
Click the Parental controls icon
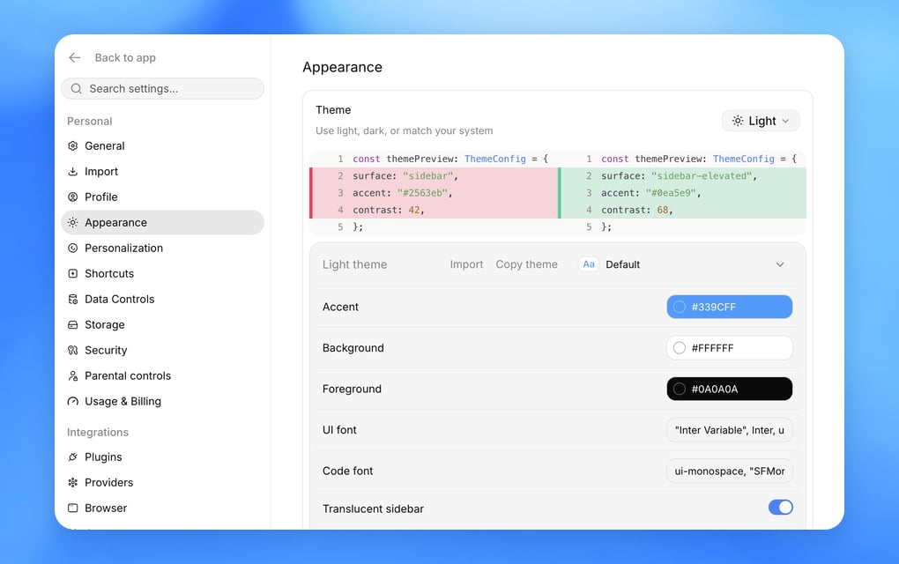(x=73, y=376)
